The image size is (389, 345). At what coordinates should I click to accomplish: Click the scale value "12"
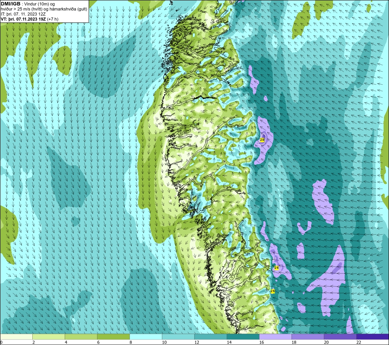coord(197,342)
